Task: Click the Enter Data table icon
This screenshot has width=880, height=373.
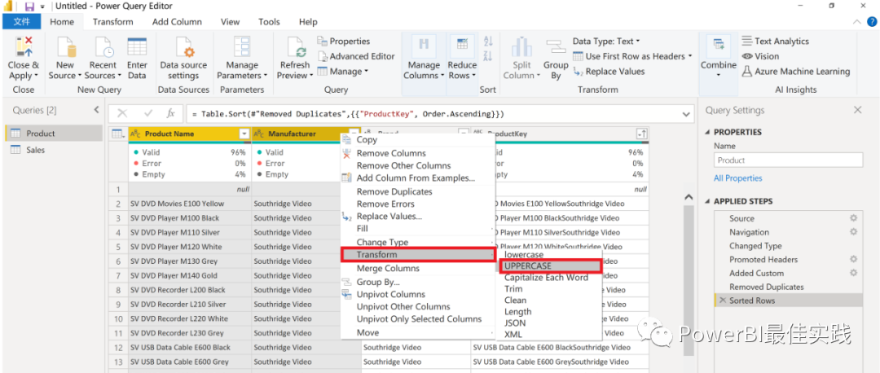Action: (x=137, y=48)
